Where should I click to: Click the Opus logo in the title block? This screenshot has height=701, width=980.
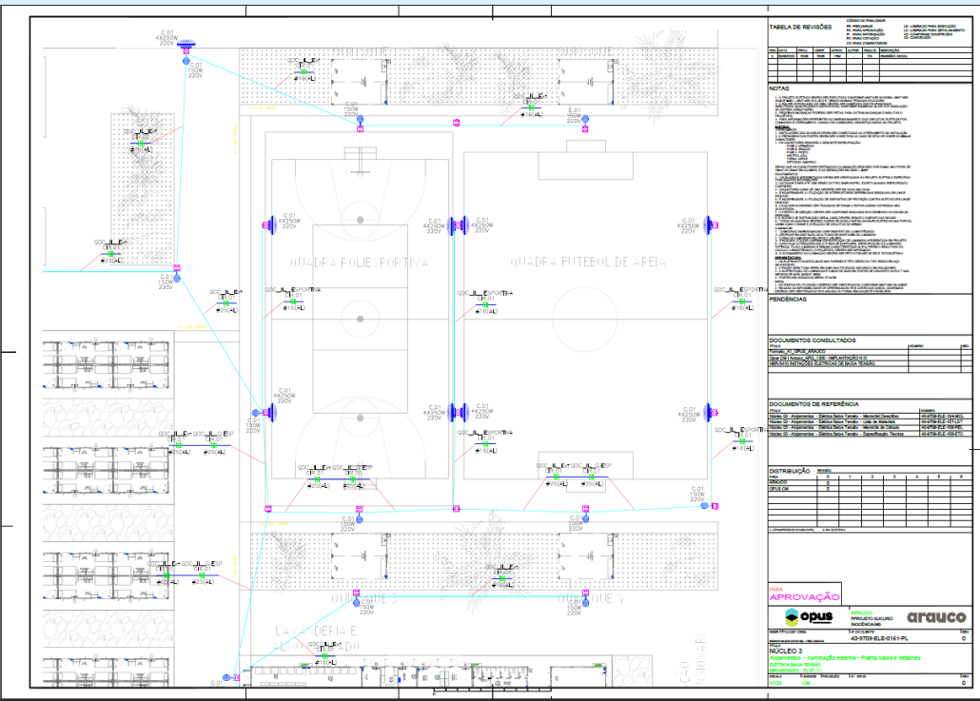pyautogui.click(x=805, y=617)
